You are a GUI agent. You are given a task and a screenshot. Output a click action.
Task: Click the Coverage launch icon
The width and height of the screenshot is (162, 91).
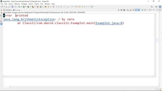tap(28, 7)
